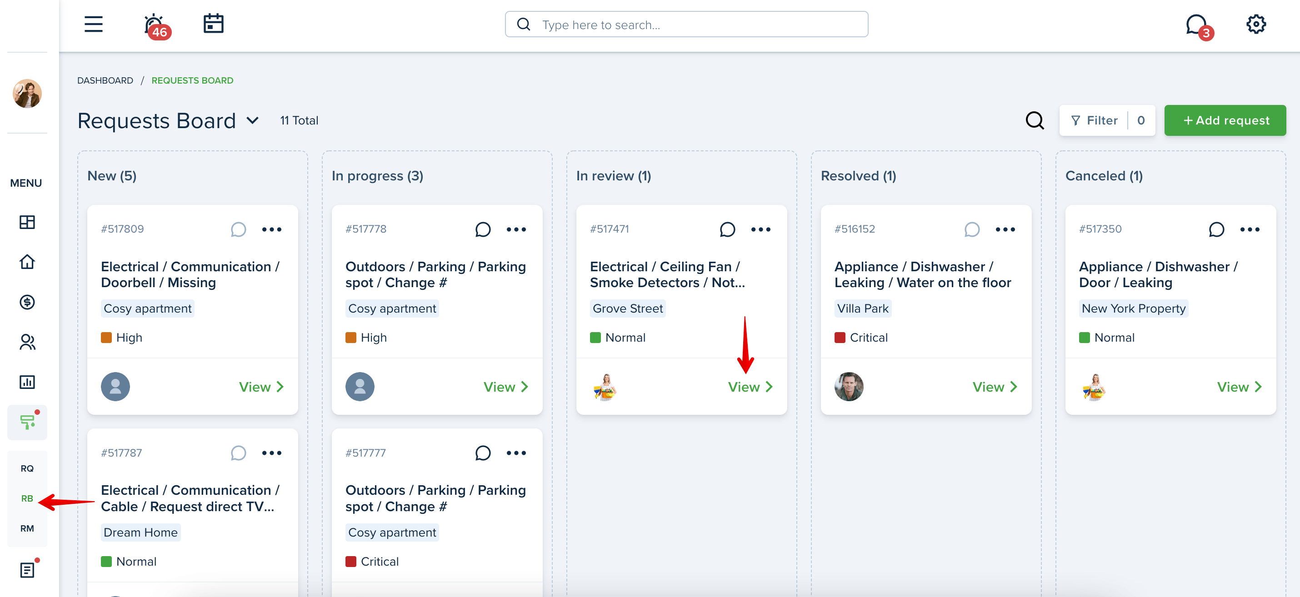Click placeholder assignee avatar on #517809
This screenshot has height=597, width=1300.
(x=115, y=387)
